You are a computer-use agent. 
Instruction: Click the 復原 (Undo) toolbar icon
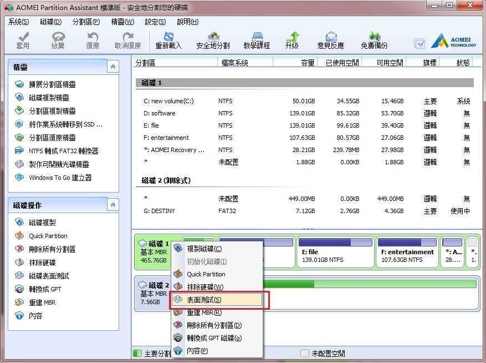[93, 41]
